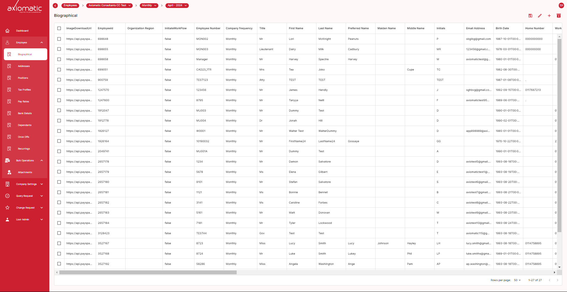
Task: Click the back arrow beside Employees breadcrumb
Action: click(55, 6)
